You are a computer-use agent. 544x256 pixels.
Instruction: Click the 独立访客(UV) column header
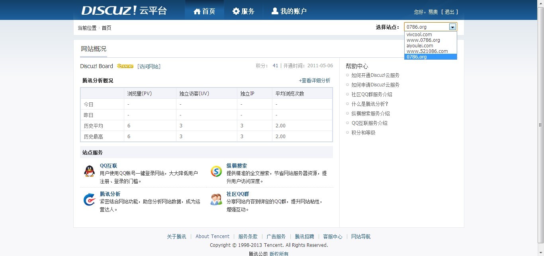[x=194, y=94]
